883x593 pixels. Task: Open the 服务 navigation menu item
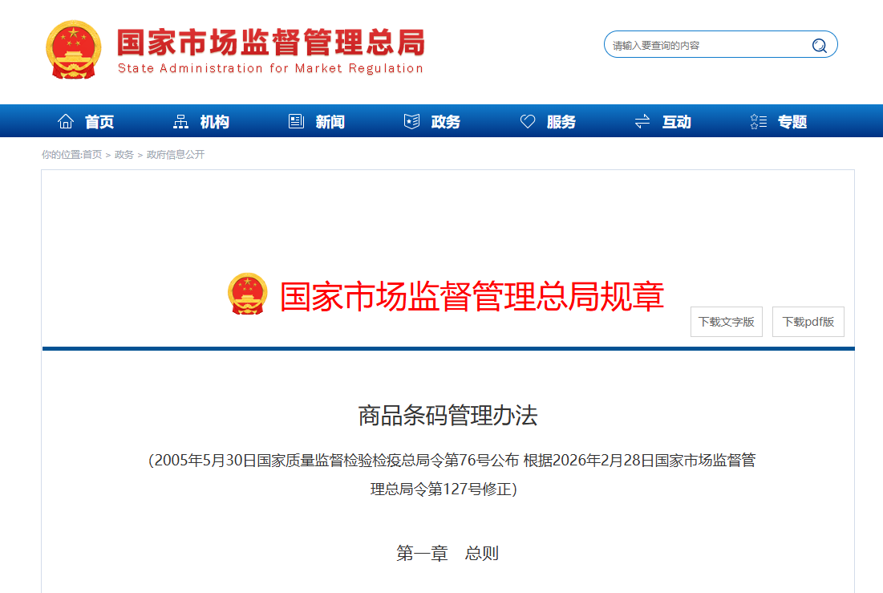pos(561,122)
